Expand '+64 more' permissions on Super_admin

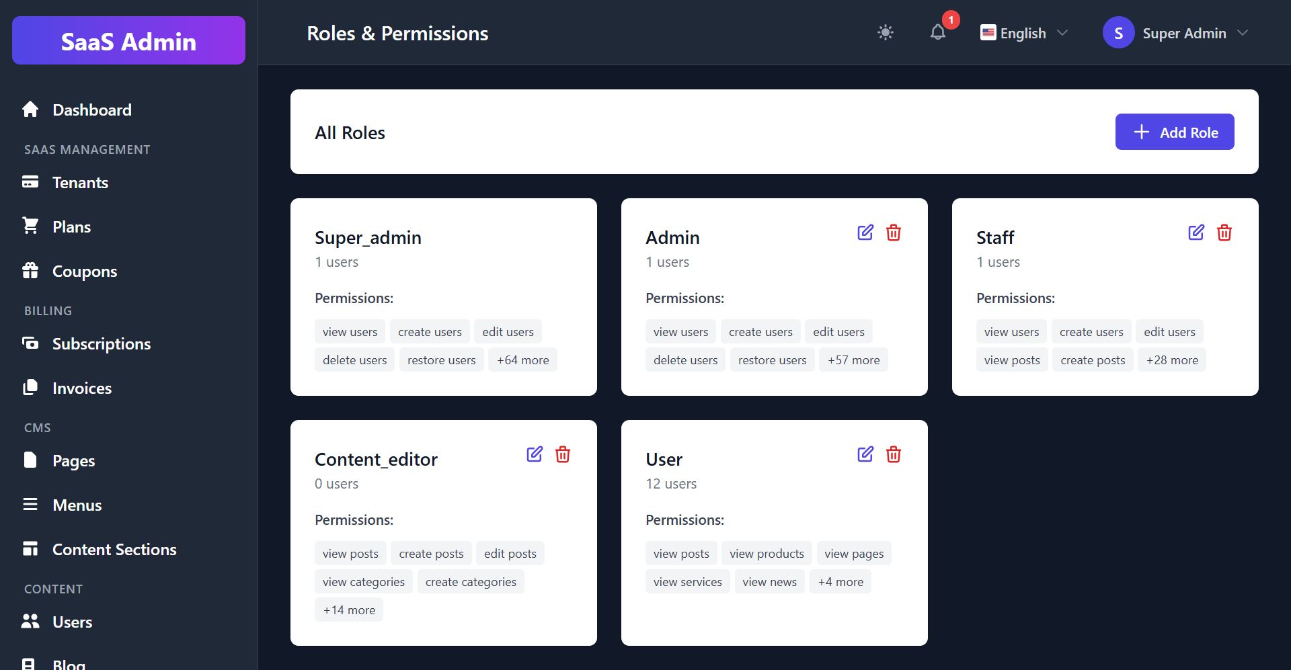pyautogui.click(x=522, y=360)
